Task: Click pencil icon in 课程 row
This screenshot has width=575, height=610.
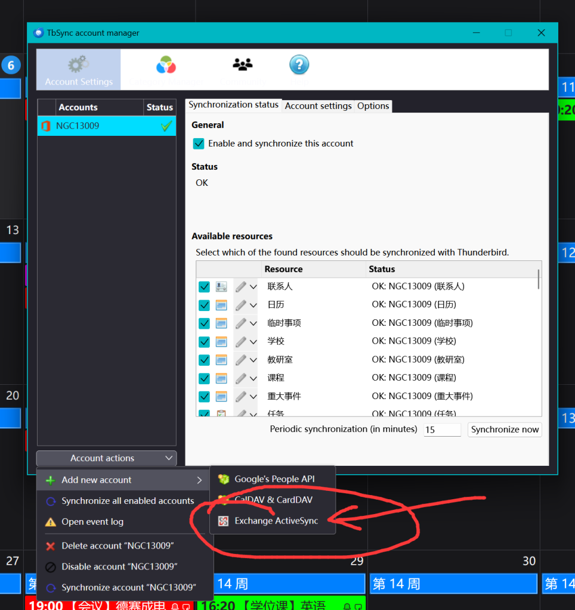Action: click(x=241, y=378)
